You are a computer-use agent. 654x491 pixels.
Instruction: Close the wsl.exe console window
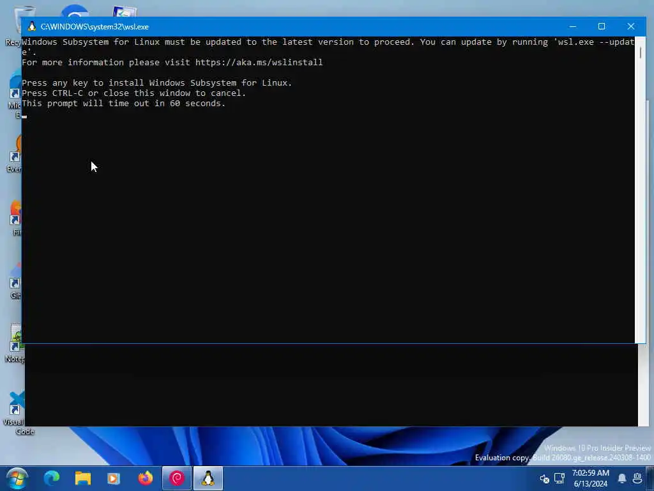coord(630,26)
